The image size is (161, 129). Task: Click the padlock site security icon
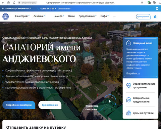pos(19,3)
